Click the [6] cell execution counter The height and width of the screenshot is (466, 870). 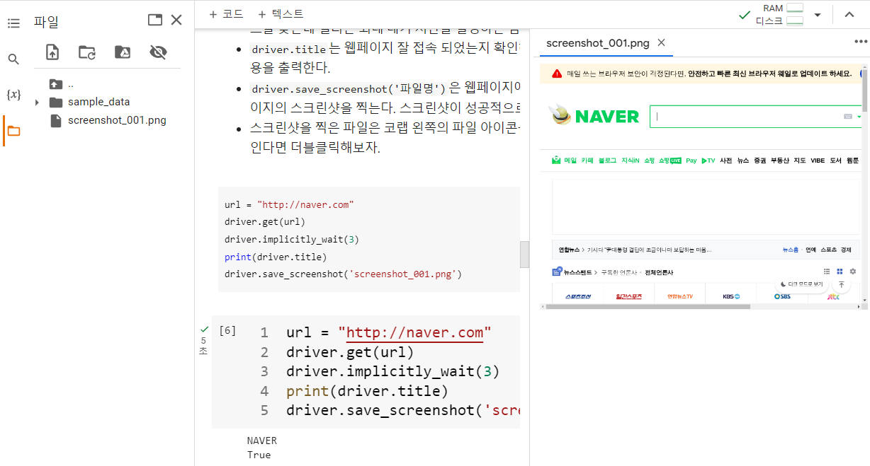[227, 330]
